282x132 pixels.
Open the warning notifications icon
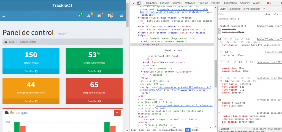point(89,16)
